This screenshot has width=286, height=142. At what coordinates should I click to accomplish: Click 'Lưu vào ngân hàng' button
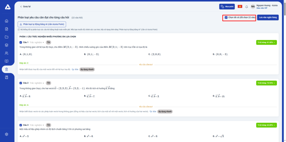click(268, 17)
